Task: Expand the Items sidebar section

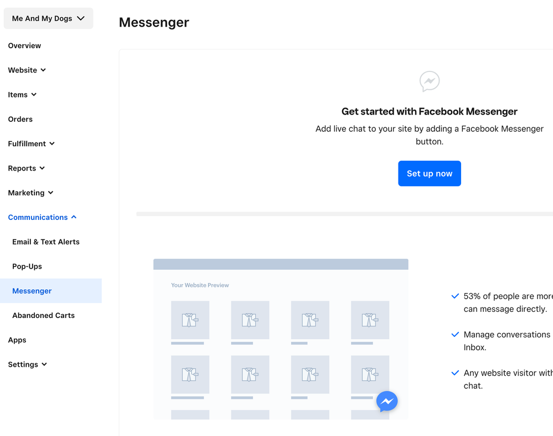Action: click(22, 95)
